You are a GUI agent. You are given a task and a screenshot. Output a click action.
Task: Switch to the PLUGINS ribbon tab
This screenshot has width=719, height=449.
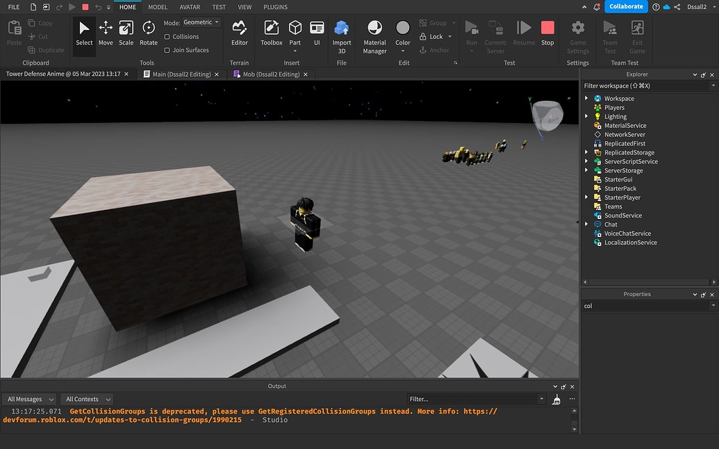[275, 7]
